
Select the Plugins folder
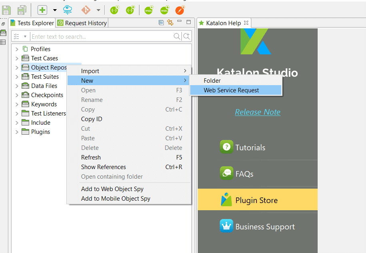click(x=40, y=132)
